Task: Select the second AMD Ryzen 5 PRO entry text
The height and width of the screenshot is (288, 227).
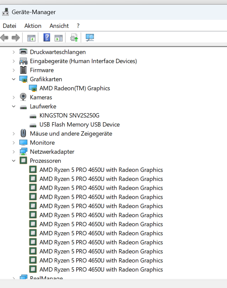Action: 101,179
